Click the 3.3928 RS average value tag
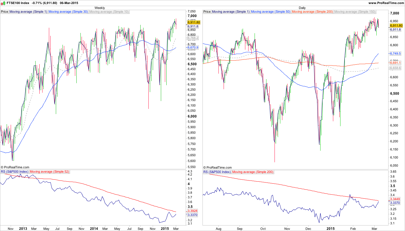Screen dimensions: 405x231 point(193,211)
